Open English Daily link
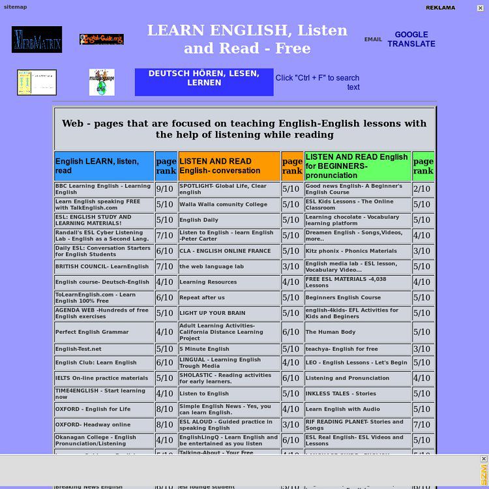 pos(199,220)
